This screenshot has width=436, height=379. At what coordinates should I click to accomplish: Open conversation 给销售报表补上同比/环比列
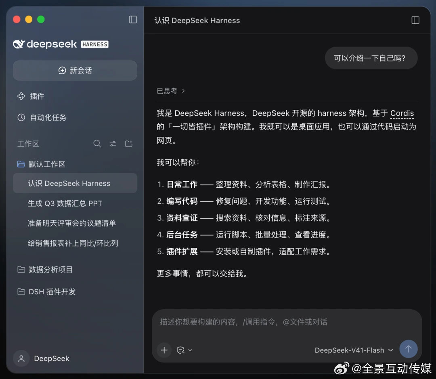73,243
